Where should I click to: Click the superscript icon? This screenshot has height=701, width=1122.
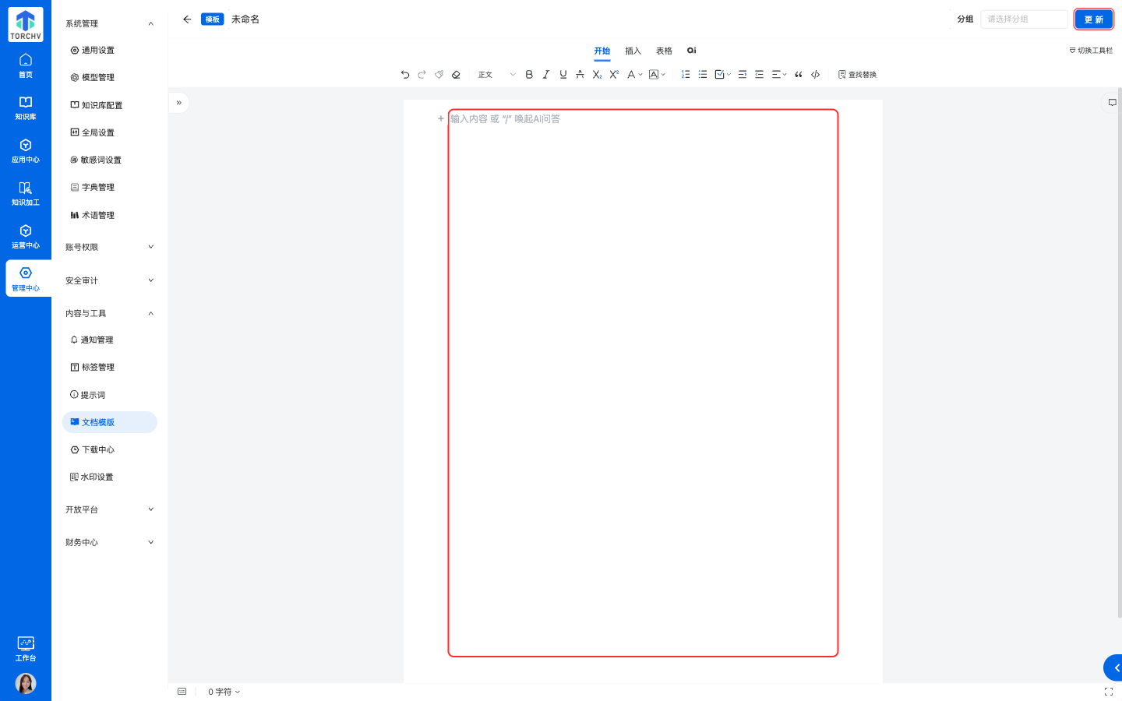point(614,75)
